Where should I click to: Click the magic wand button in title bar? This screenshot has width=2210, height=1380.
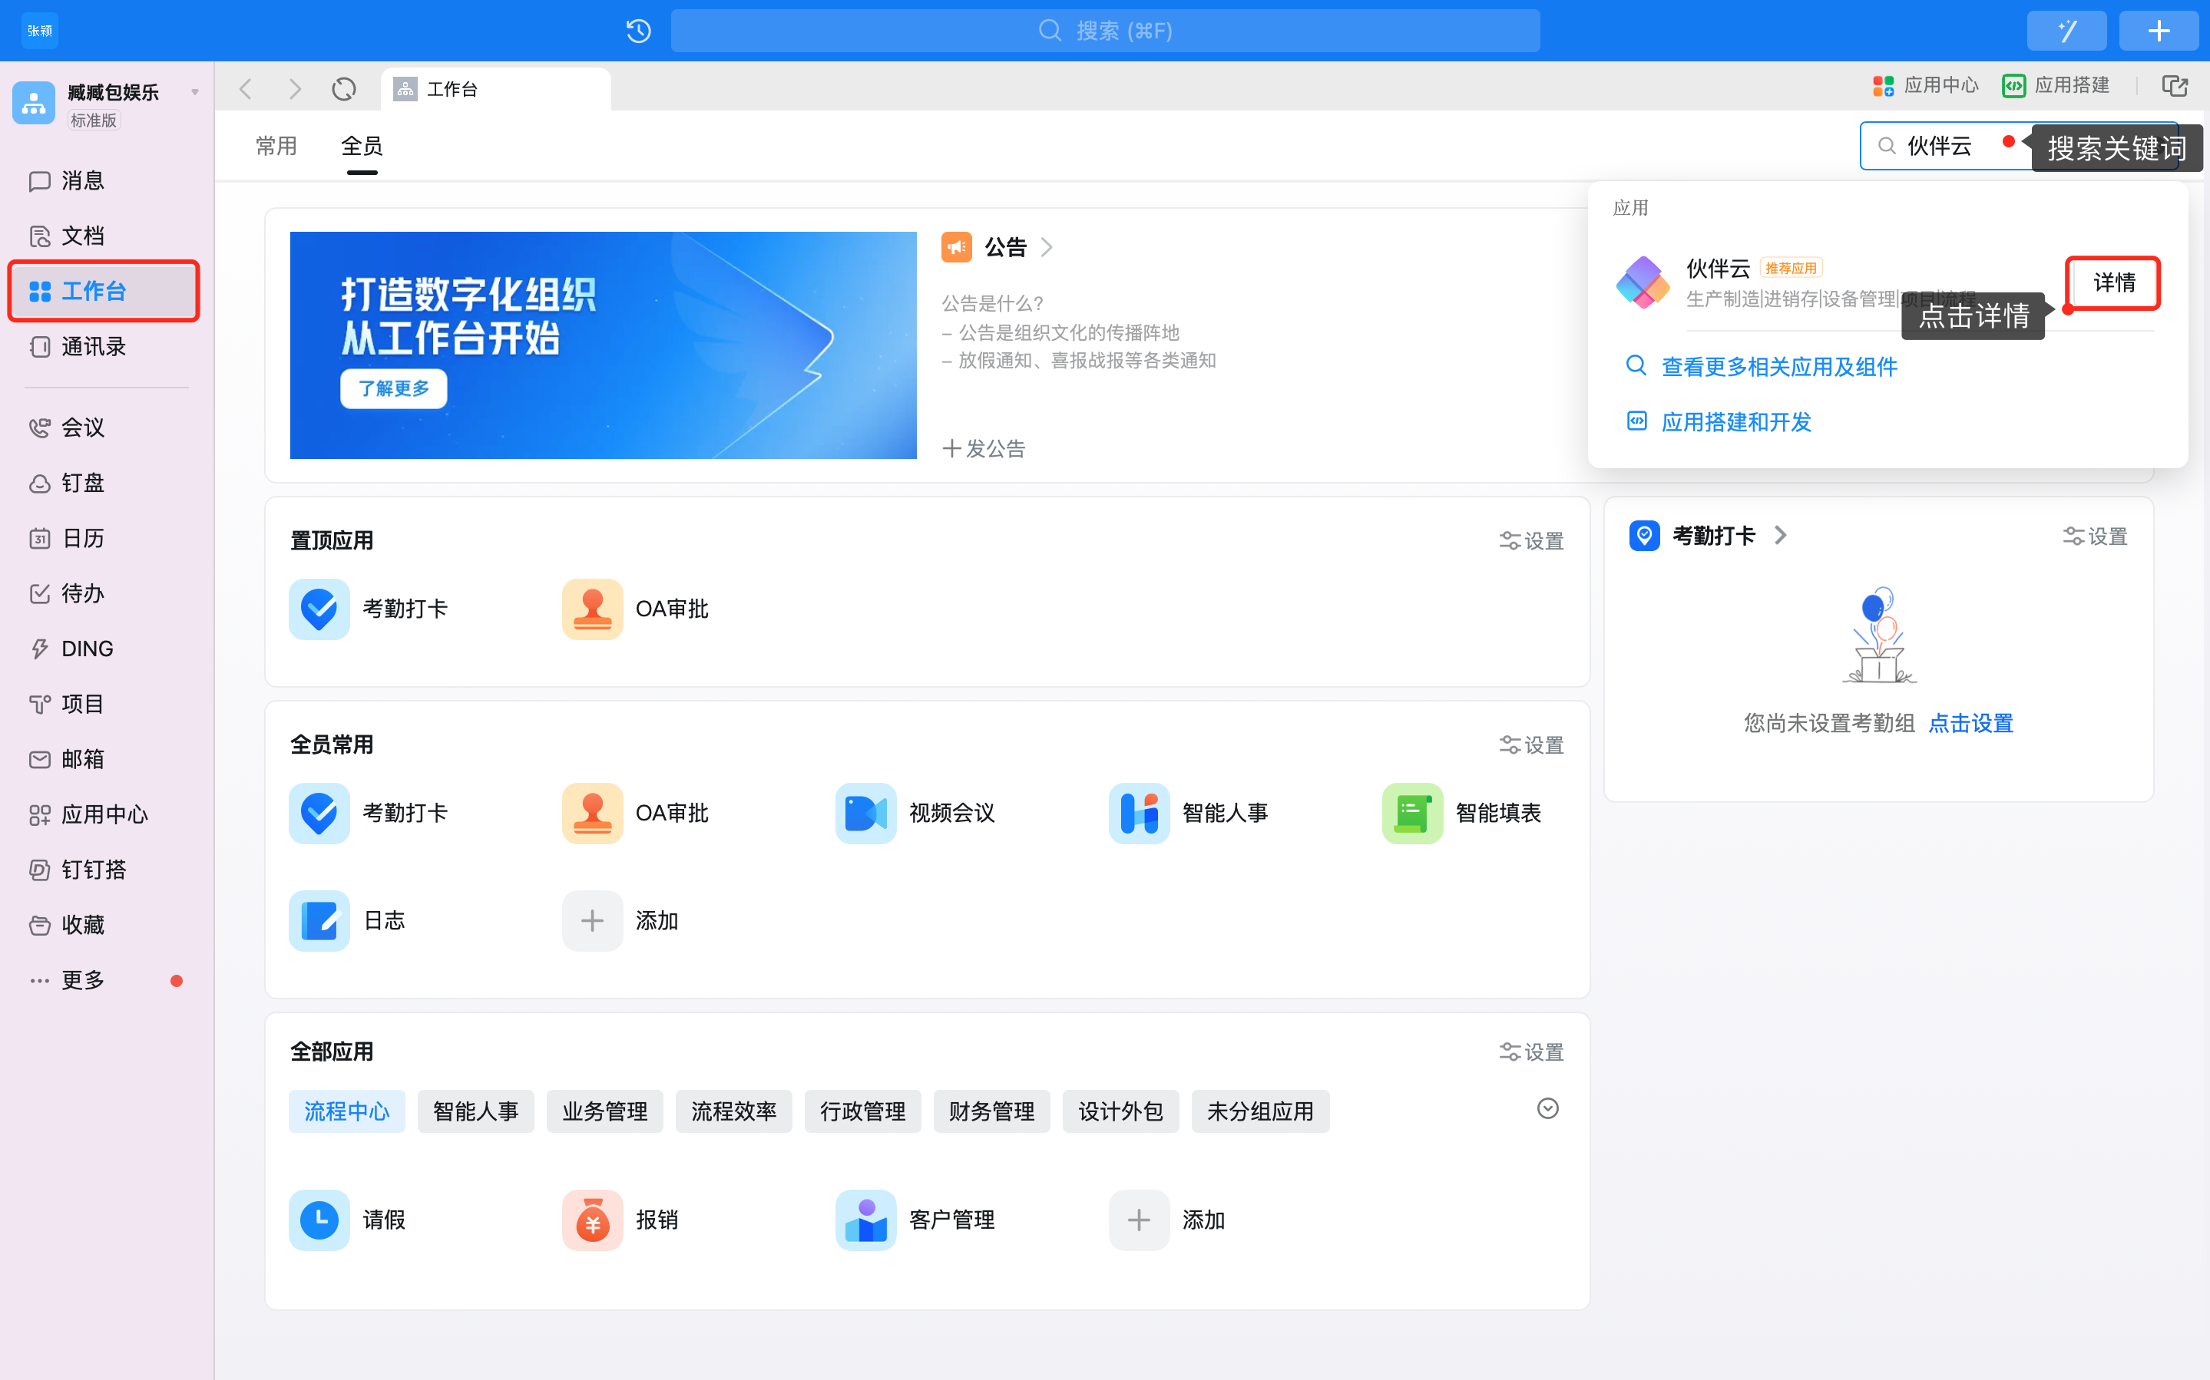pyautogui.click(x=2066, y=31)
